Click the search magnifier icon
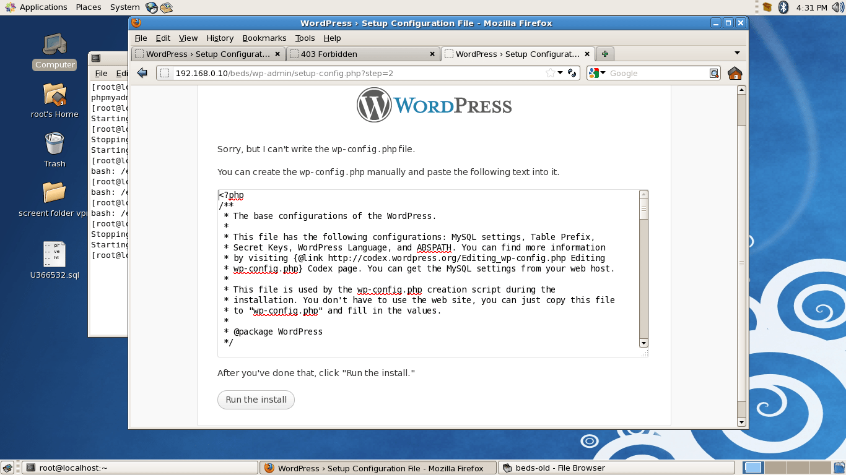The width and height of the screenshot is (846, 475). tap(714, 73)
